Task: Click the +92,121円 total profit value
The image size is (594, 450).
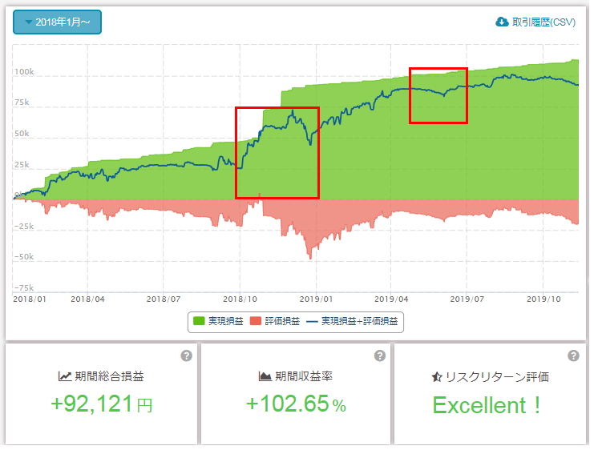Action: (x=101, y=404)
